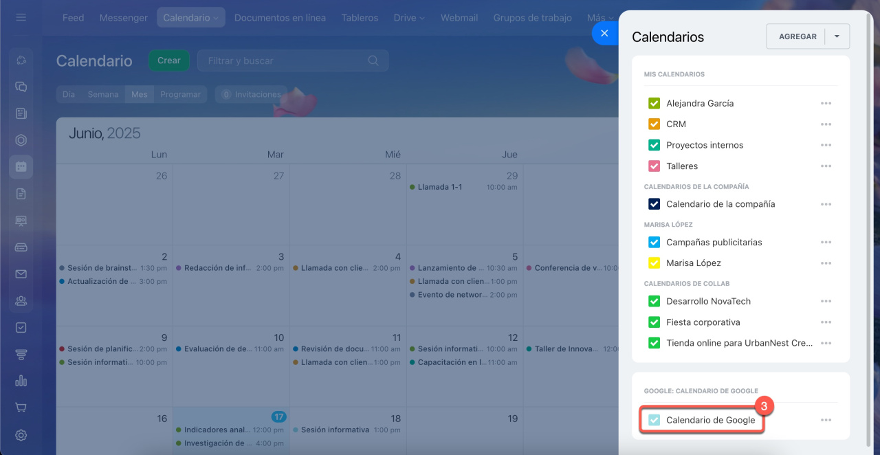Open Grupos de trabajo

(x=532, y=18)
